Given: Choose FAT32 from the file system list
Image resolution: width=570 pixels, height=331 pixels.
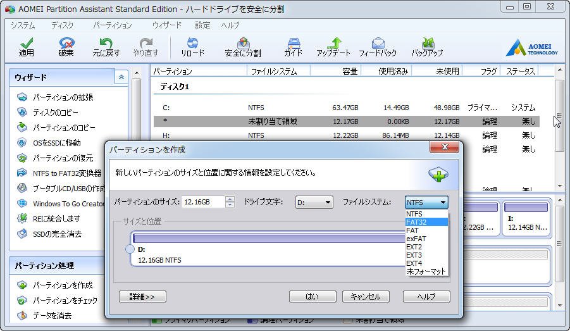Looking at the screenshot, I should 427,222.
